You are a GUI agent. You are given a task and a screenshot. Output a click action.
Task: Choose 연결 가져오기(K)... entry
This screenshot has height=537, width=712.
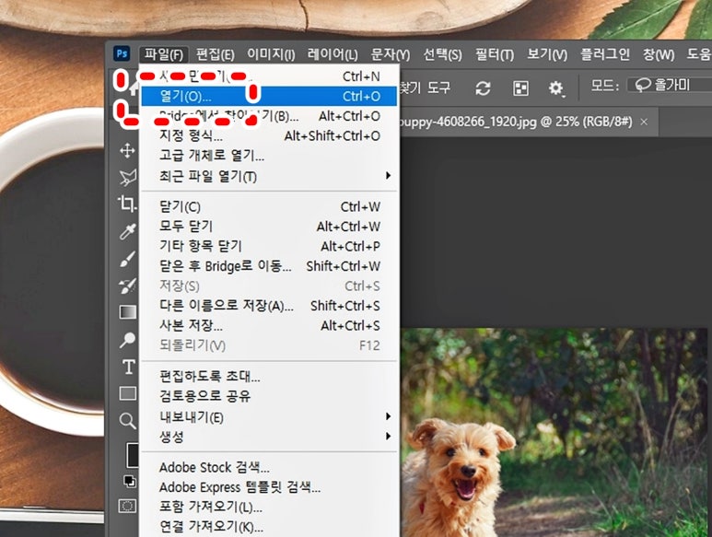(269, 527)
